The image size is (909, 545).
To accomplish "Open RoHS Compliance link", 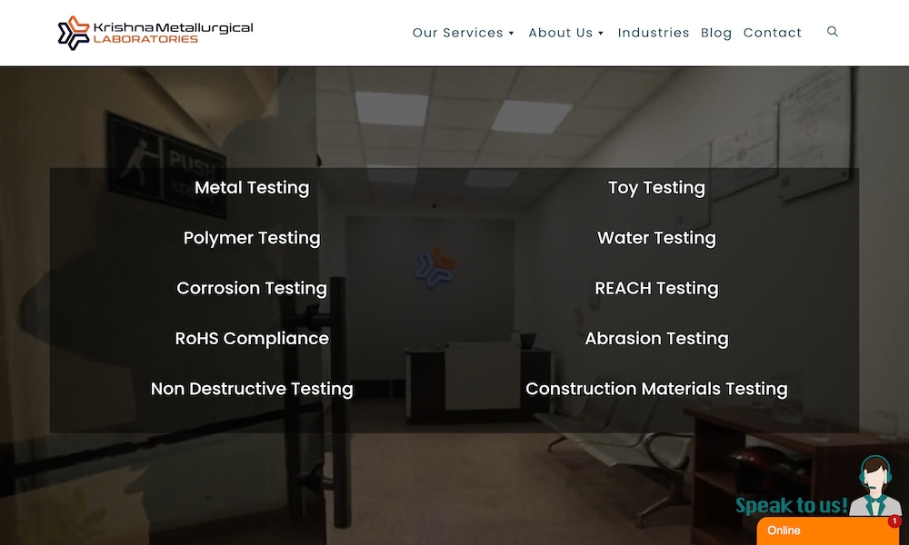I will click(x=252, y=338).
